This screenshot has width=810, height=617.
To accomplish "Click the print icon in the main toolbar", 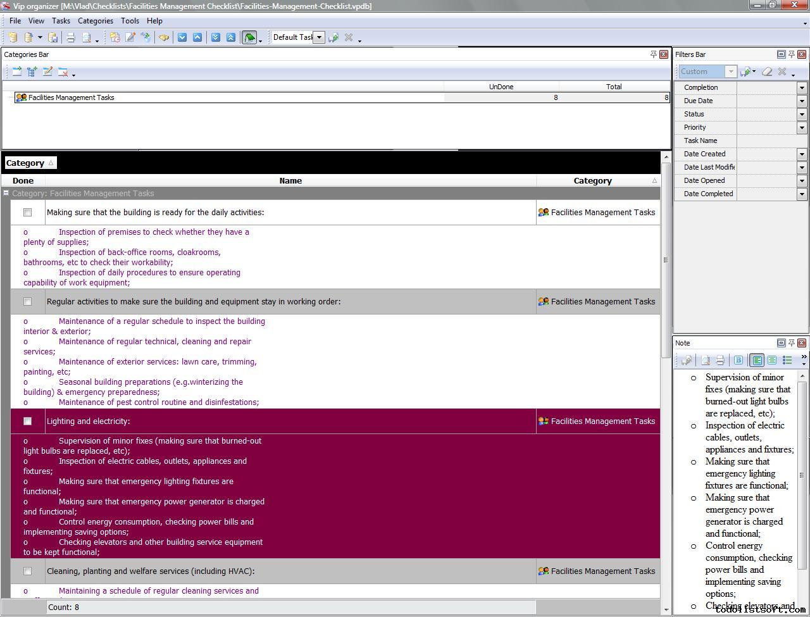I will tap(71, 37).
